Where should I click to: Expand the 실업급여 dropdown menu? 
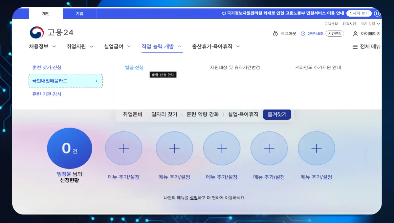118,47
